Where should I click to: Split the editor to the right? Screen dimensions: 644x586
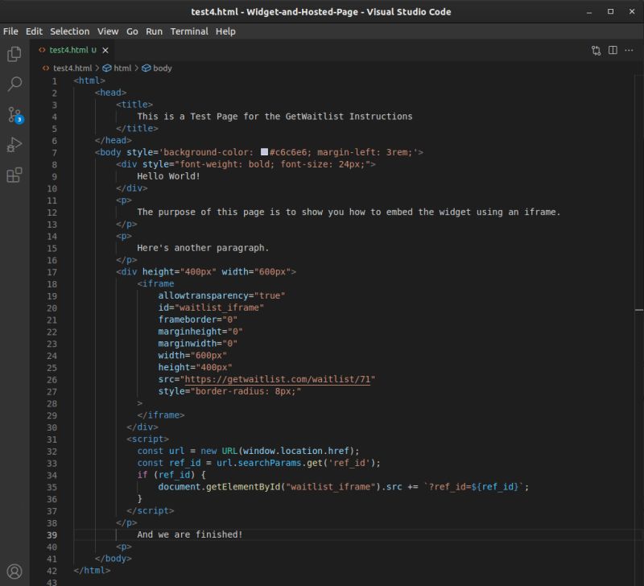[x=613, y=50]
